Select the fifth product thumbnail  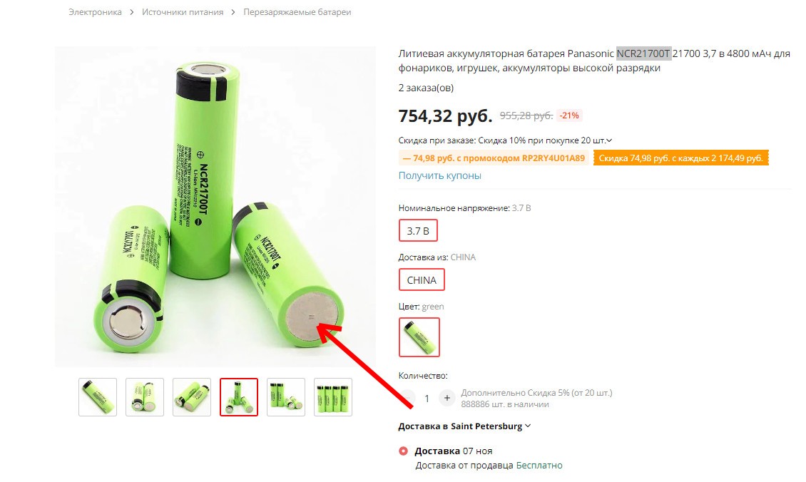286,396
